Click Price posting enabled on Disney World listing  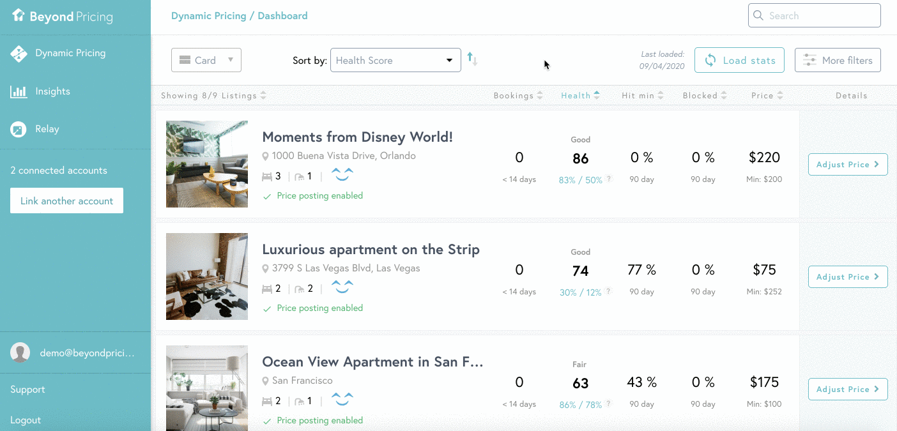coord(313,196)
